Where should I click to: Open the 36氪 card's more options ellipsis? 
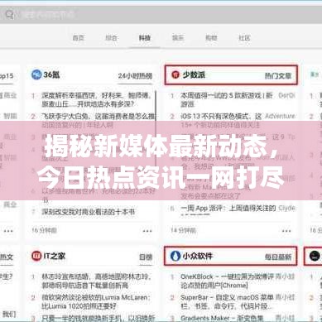point(147,231)
